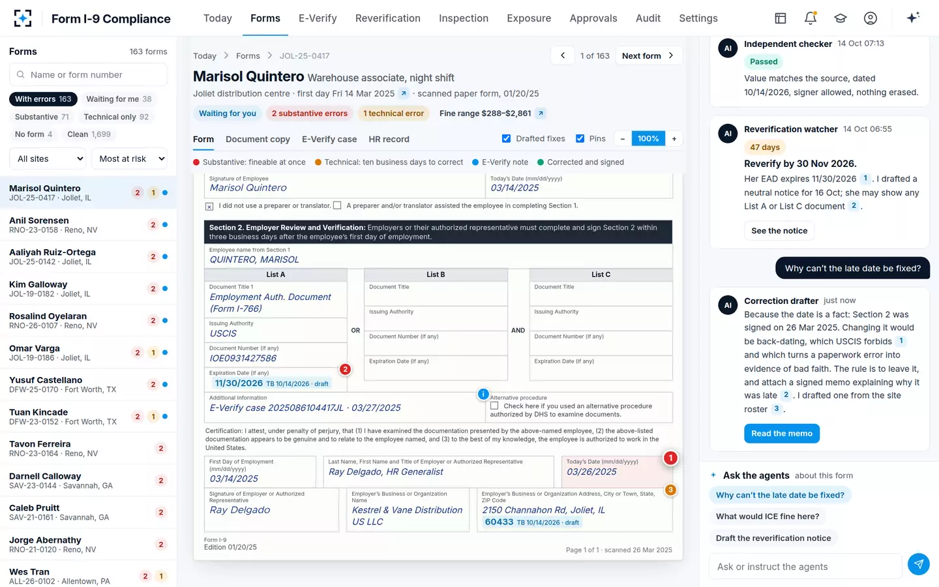Click Read the memo button
Image resolution: width=939 pixels, height=587 pixels.
tap(782, 434)
